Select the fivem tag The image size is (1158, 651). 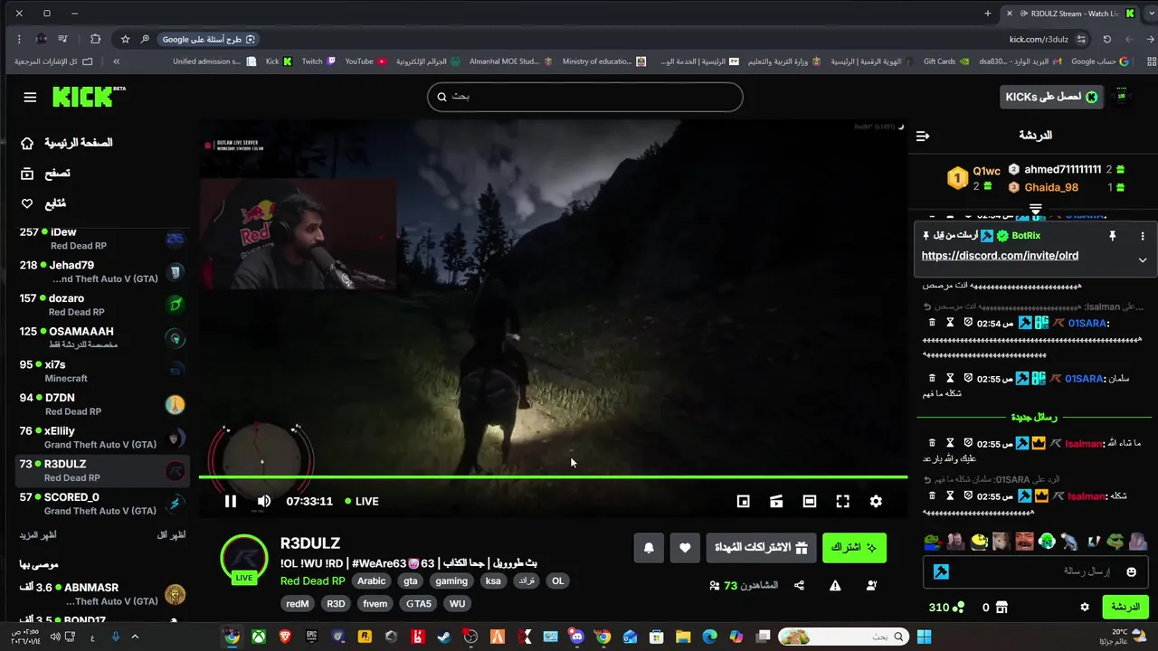(375, 604)
